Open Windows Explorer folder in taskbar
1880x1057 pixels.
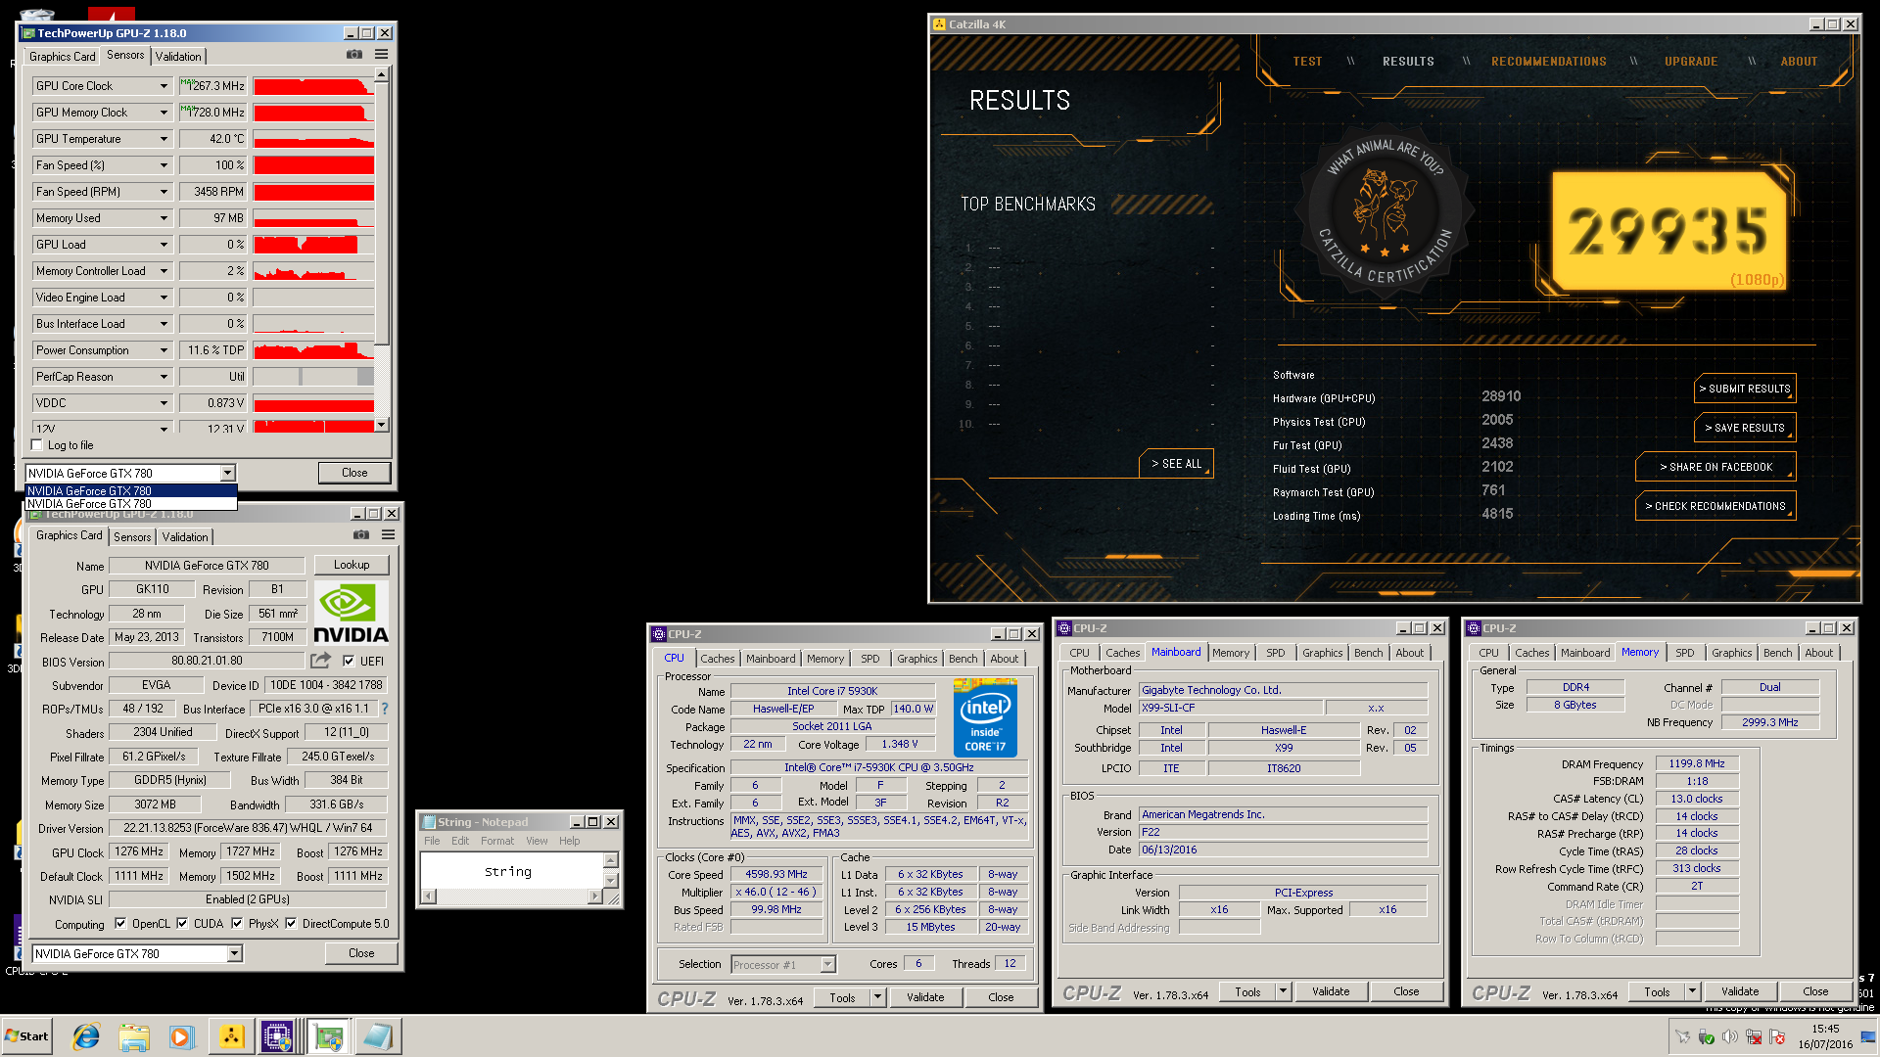134,1036
